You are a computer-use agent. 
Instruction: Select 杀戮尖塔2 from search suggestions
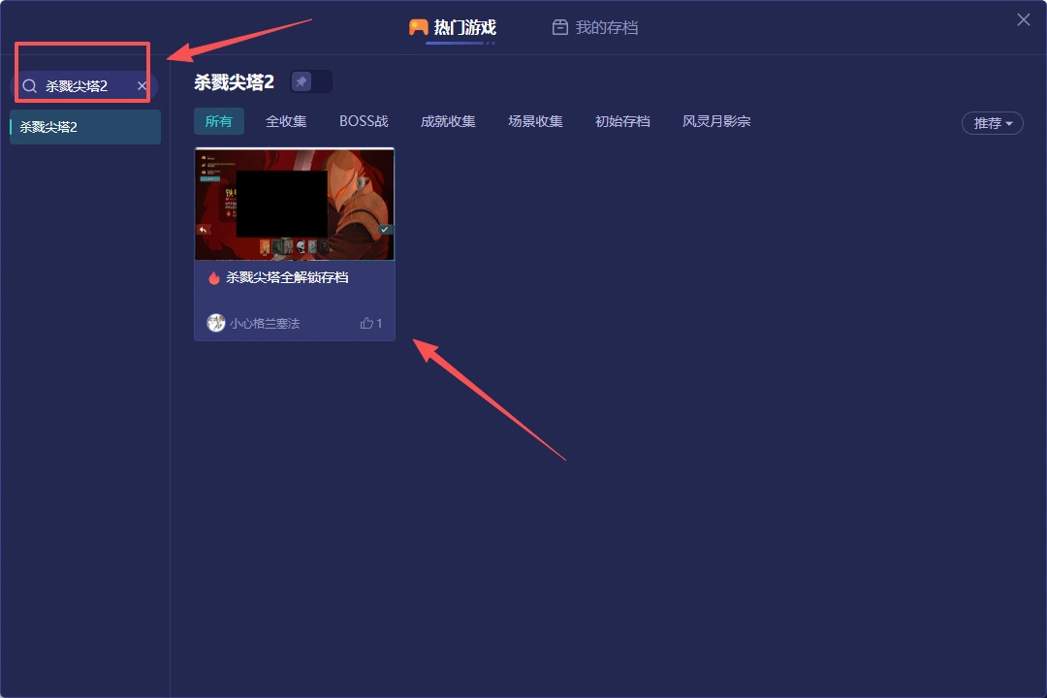click(x=84, y=127)
